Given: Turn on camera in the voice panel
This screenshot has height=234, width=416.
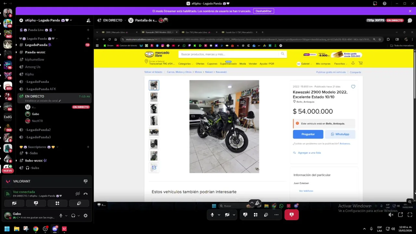Looking at the screenshot, I should [x=14, y=203].
